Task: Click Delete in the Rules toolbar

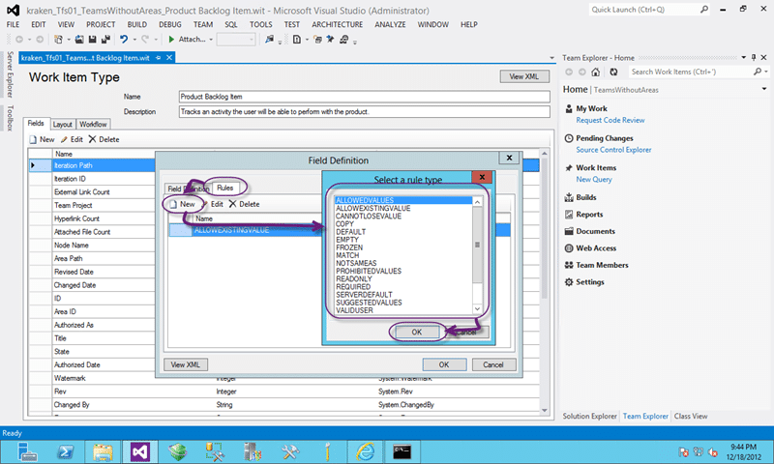Action: point(245,204)
